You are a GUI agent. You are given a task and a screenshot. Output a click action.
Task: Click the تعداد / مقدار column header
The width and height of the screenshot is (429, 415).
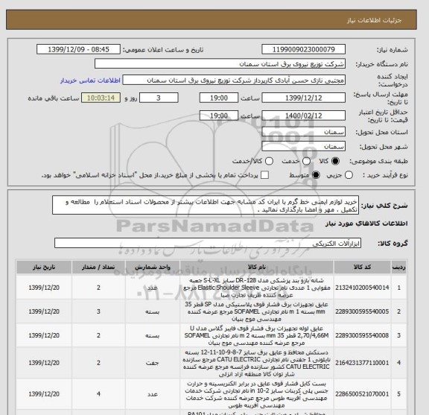pos(98,267)
